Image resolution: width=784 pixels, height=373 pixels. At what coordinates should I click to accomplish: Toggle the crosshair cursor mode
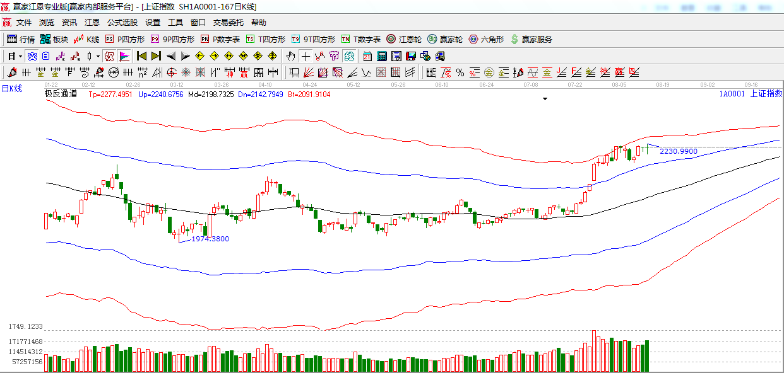click(306, 56)
